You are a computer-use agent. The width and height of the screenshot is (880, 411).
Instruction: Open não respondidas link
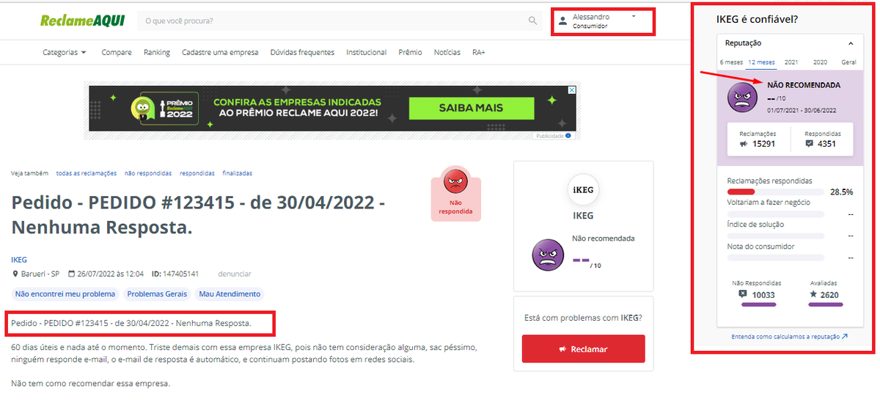[x=148, y=173]
